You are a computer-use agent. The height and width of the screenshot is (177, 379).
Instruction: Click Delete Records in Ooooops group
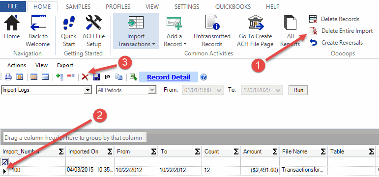tap(334, 19)
